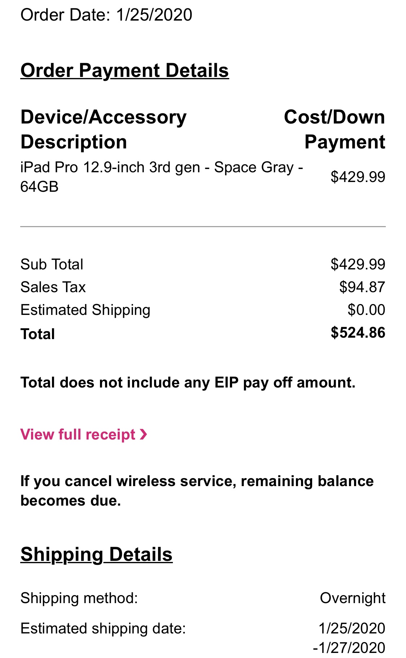Click the $429.99 device cost amount
Viewport: 406px width, 658px height.
point(358,177)
